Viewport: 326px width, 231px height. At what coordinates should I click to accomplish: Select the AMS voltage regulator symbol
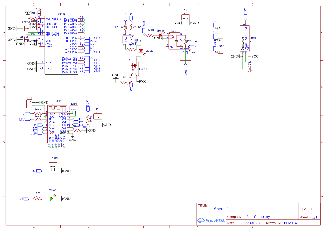tap(245, 38)
